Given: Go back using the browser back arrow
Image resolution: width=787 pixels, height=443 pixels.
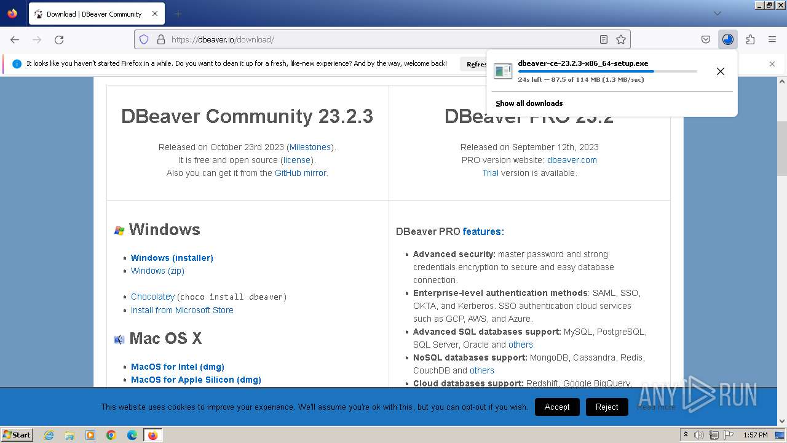Looking at the screenshot, I should 15,39.
